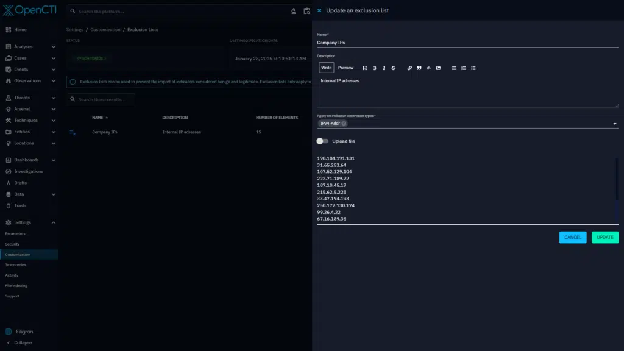Collapse the Settings sidebar section

(54, 222)
